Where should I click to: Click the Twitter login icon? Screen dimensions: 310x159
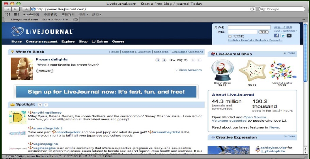[283, 35]
